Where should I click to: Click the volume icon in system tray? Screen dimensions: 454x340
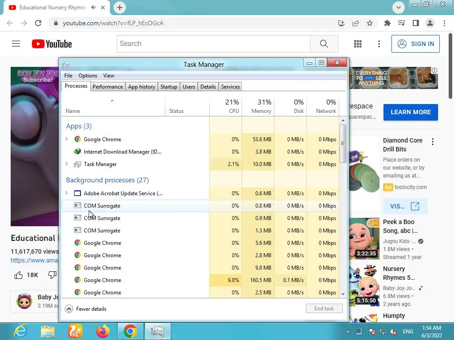393,332
